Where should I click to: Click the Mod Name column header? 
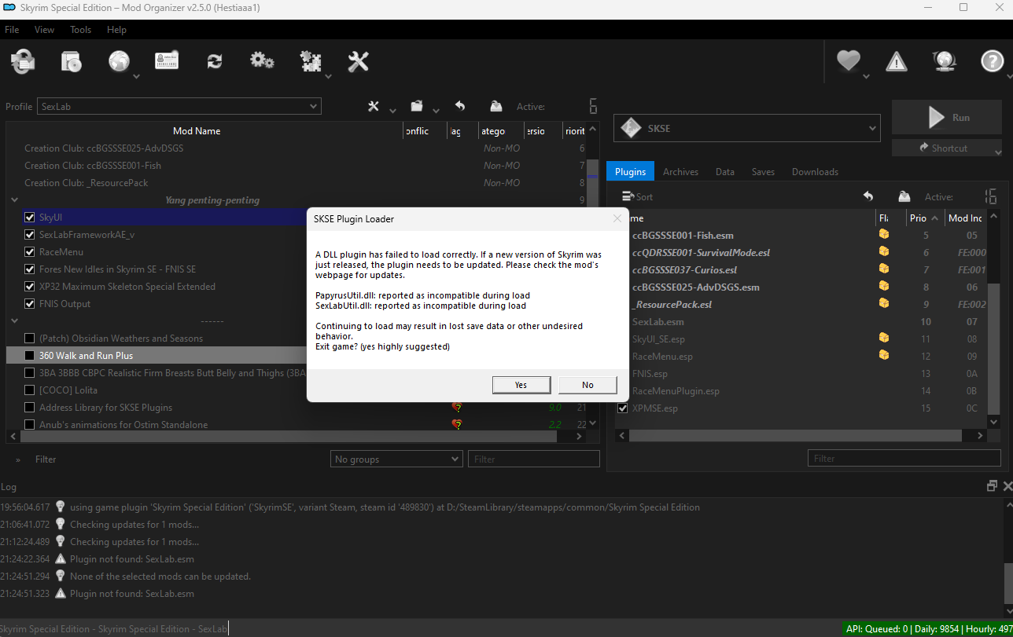(197, 131)
